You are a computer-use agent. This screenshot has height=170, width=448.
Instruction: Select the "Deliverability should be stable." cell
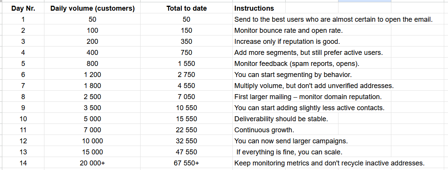(x=281, y=119)
